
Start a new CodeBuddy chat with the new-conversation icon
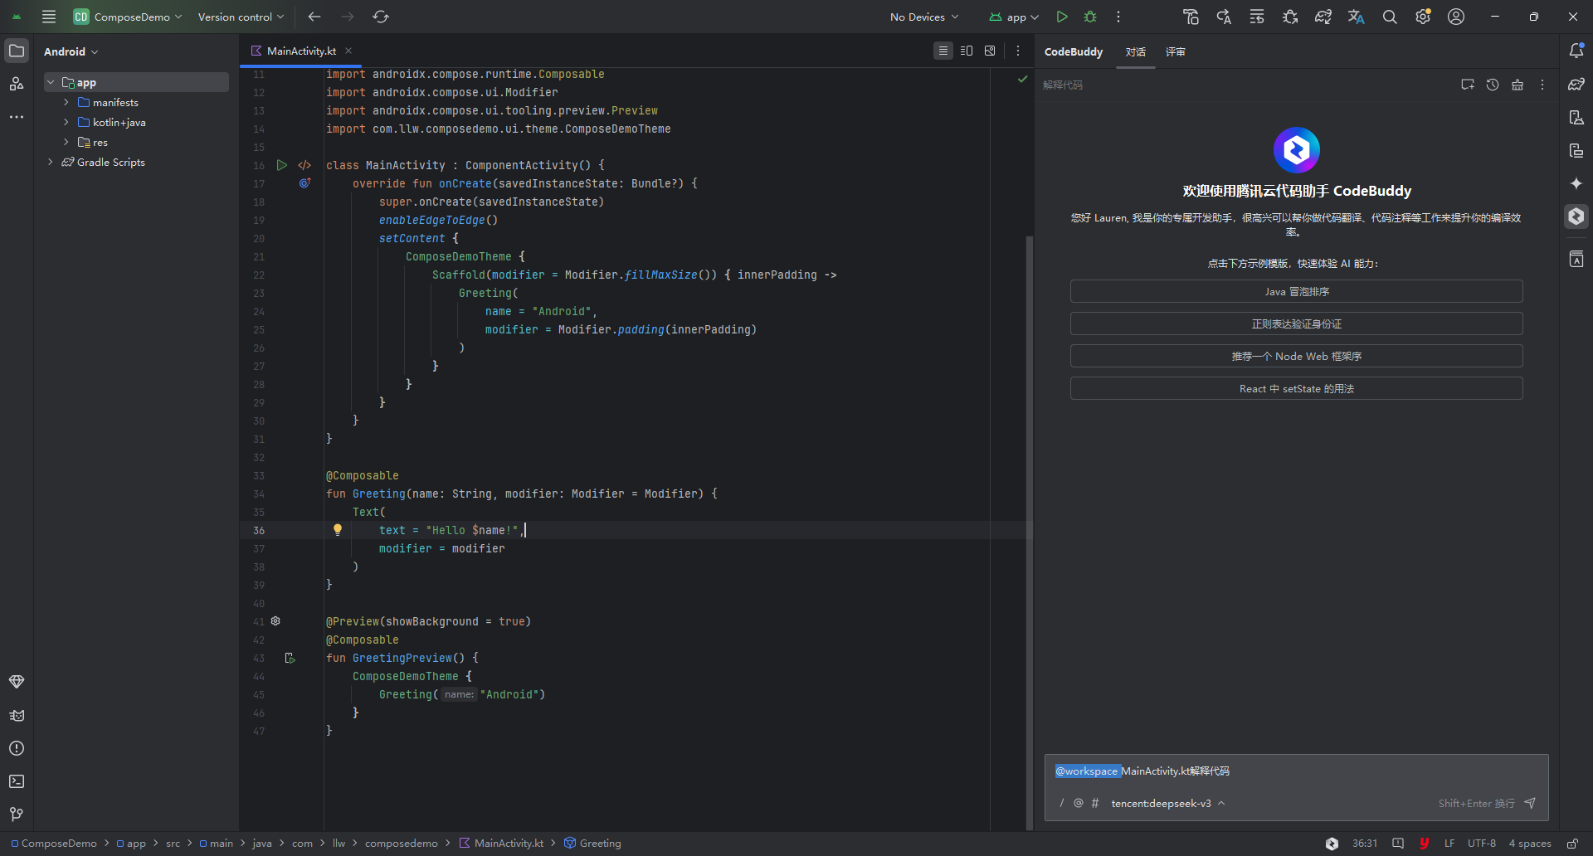coord(1467,84)
